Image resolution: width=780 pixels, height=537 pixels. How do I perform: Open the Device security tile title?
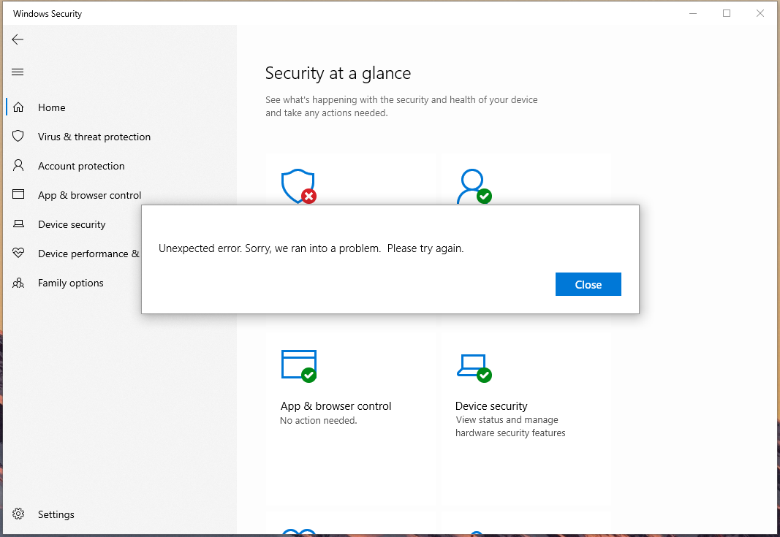coord(491,406)
